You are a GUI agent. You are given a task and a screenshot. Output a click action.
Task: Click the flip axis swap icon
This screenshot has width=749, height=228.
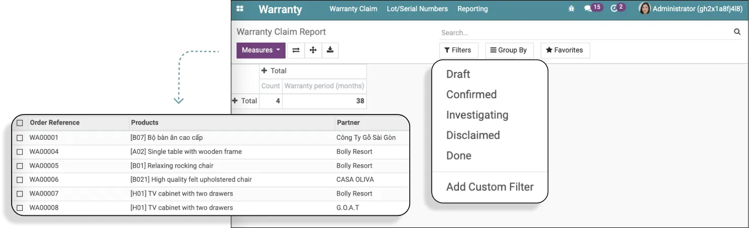pos(296,50)
